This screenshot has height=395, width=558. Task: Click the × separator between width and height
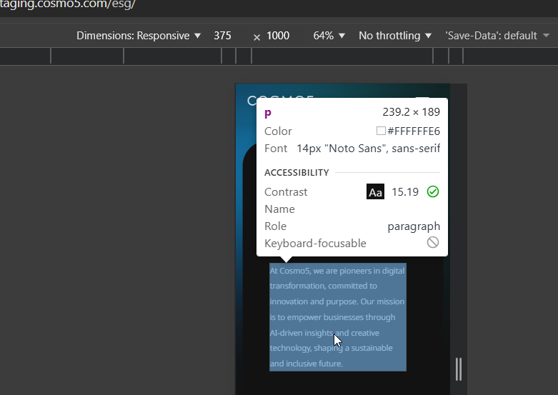256,37
